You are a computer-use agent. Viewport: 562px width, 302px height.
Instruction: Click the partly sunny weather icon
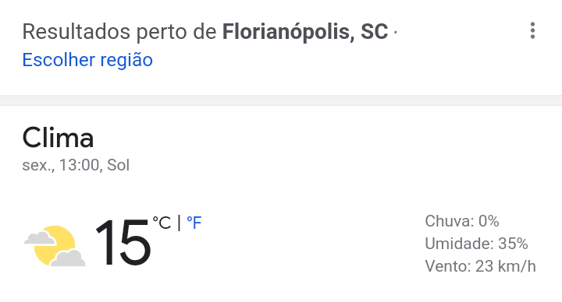55,246
